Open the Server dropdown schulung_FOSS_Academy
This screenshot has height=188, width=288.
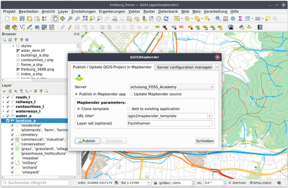point(172,87)
